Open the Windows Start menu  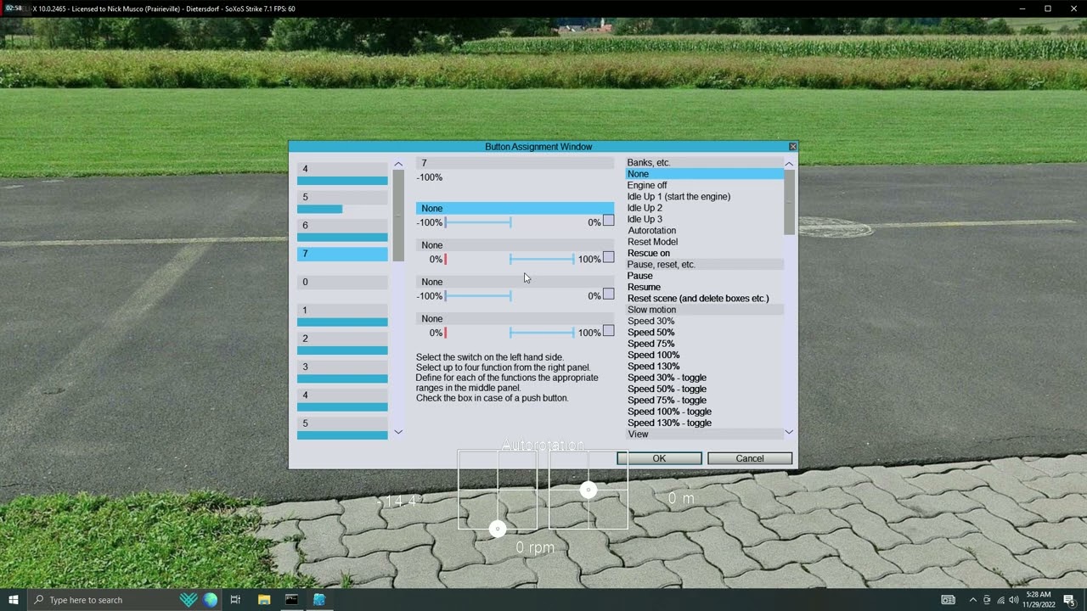click(x=13, y=600)
